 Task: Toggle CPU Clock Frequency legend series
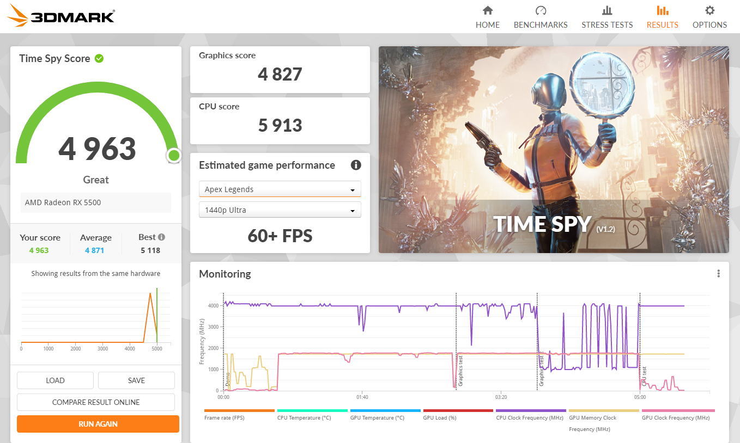point(531,414)
